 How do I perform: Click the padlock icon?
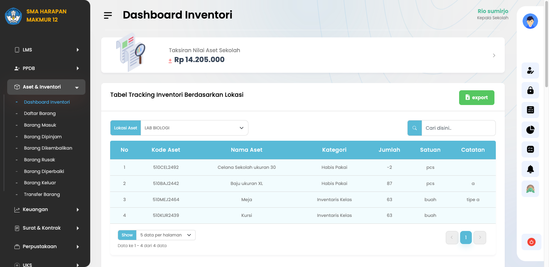530,90
